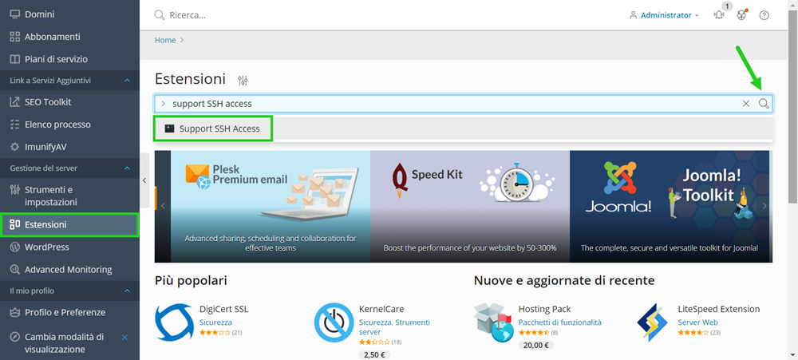Click the Hosting Pack extension icon
This screenshot has width=798, height=360.
[493, 322]
